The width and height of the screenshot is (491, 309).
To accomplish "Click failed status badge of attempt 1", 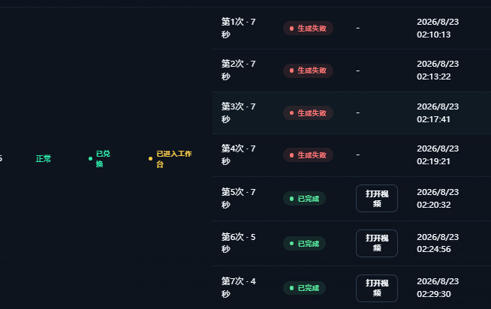I will [x=308, y=28].
